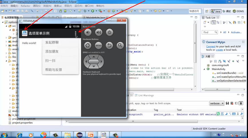
Task: Click the emulator power button
Action: click(110, 32)
